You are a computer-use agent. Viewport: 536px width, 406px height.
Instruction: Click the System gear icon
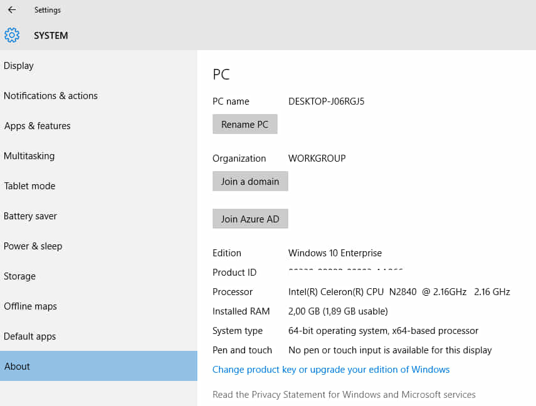click(12, 35)
